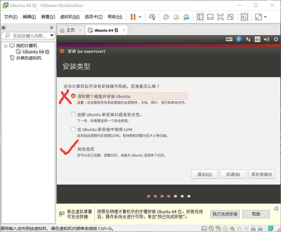The image size is (281, 232).
Task: Toggle the library sidebar view icon
Action: point(200,17)
